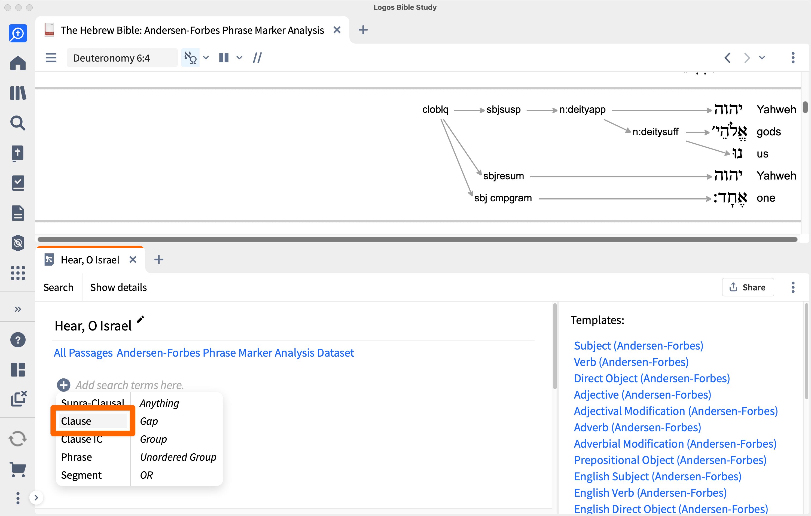
Task: Select the Andersen-Forbes Phrase Marker Analysis tab
Action: click(192, 30)
